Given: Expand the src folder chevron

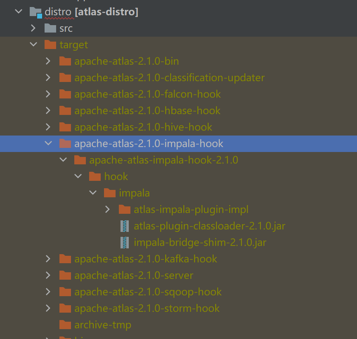Looking at the screenshot, I should pyautogui.click(x=33, y=28).
